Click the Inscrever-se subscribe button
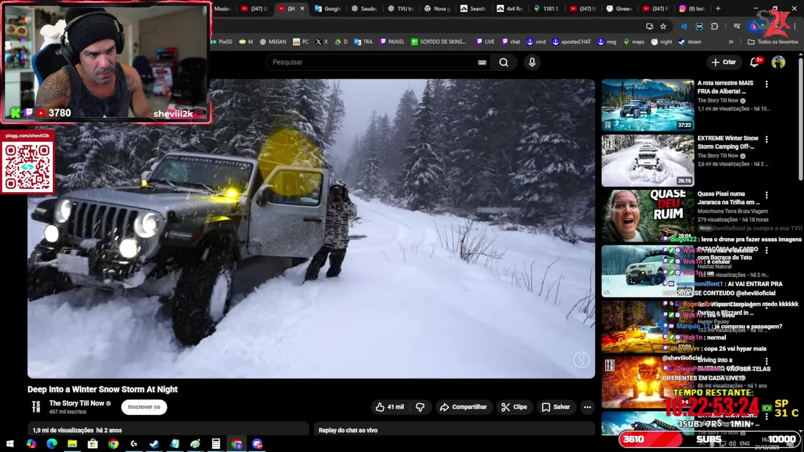 tap(144, 407)
